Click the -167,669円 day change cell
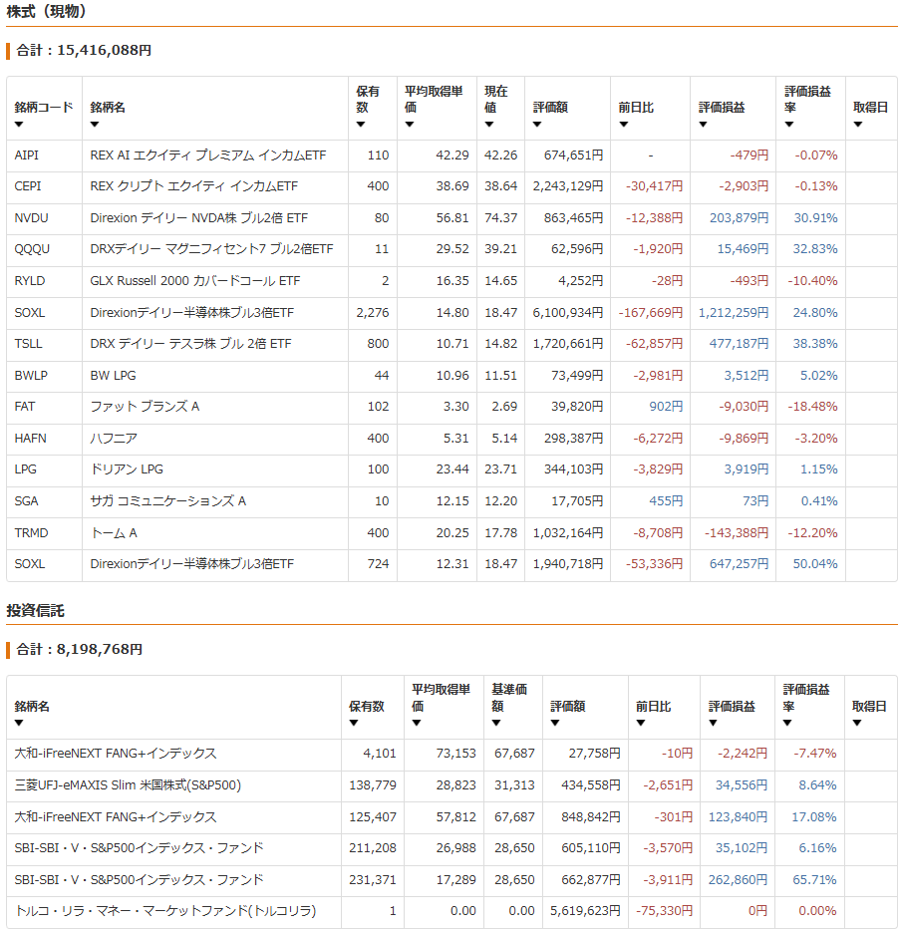Viewport: 902px width, 933px height. click(x=650, y=312)
